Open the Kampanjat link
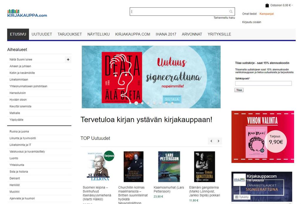301x204 pixels. click(x=267, y=14)
